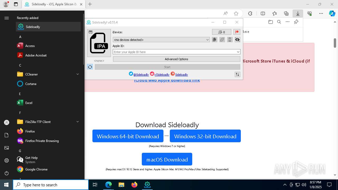Open Excel from the Start menu
This screenshot has height=190, width=338.
(48, 103)
